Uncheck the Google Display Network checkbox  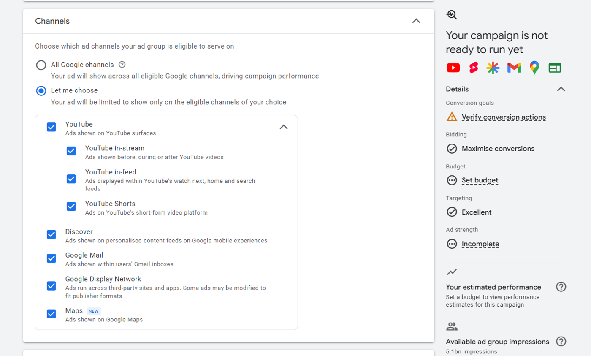[x=52, y=286]
